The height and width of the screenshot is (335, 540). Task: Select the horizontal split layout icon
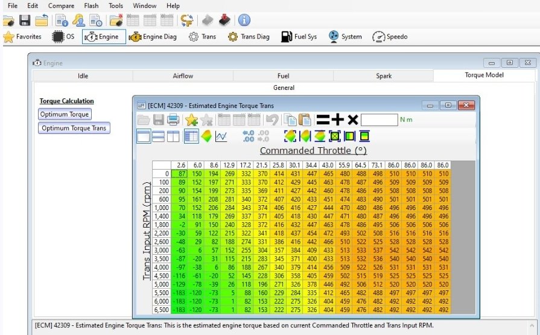pos(158,136)
